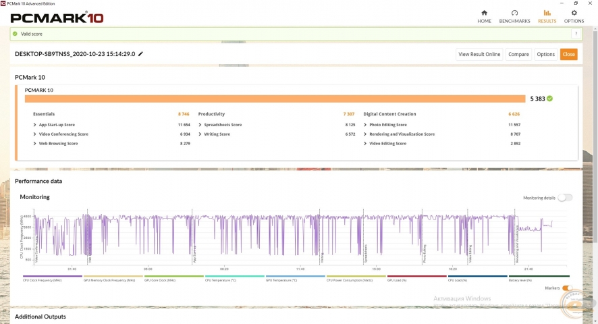Click the help question mark button
Screen dimensions: 598x324
(x=576, y=34)
